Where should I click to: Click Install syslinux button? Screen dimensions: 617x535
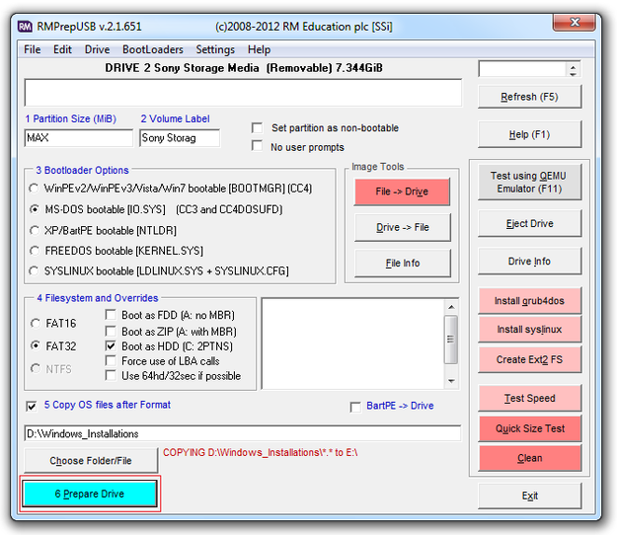point(529,330)
